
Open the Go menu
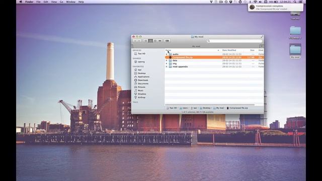pos(61,2)
